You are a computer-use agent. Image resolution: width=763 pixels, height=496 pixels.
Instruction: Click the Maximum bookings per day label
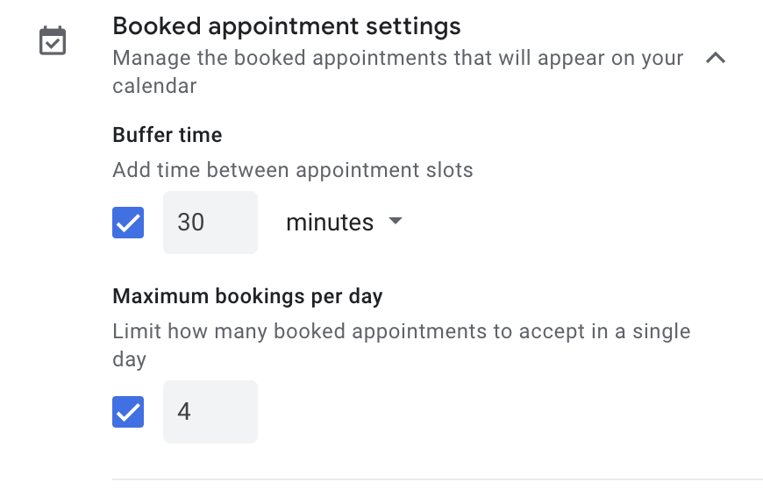click(247, 296)
